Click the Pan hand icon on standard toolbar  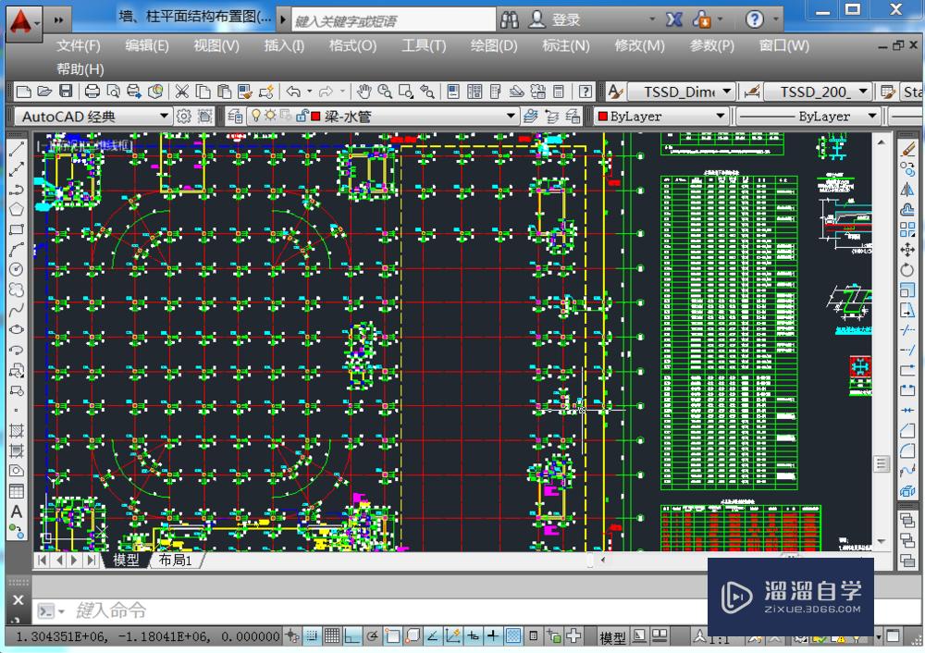(x=364, y=91)
